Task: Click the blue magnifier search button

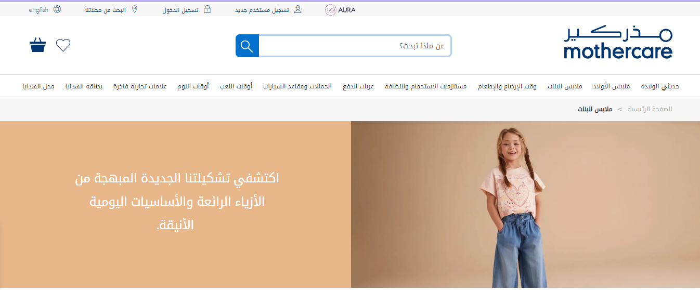Action: [x=247, y=46]
